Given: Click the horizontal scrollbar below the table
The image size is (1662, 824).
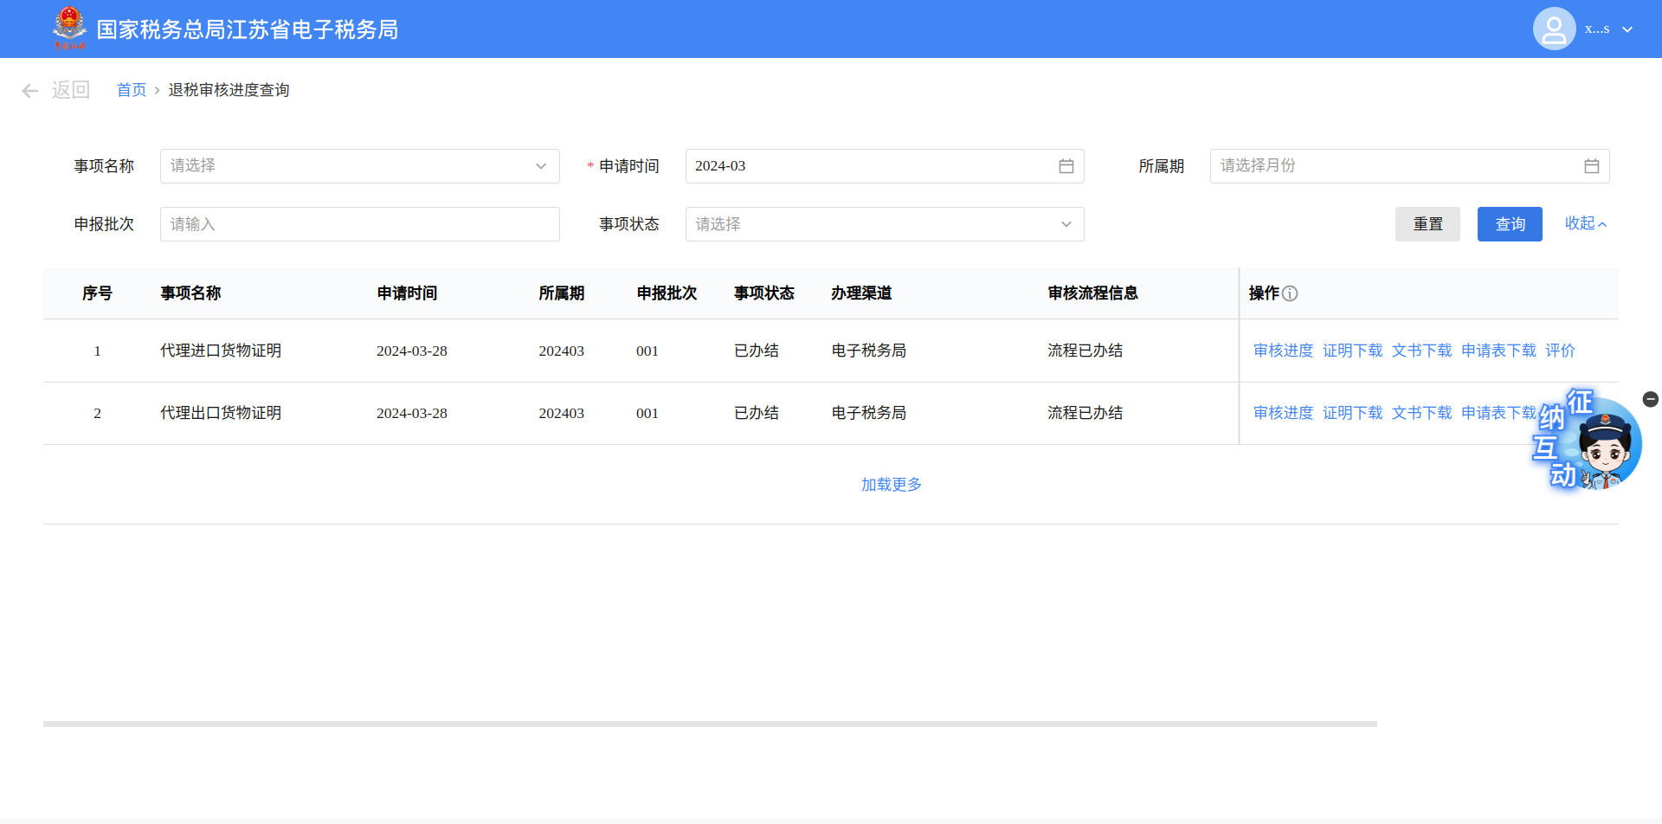Looking at the screenshot, I should 710,724.
